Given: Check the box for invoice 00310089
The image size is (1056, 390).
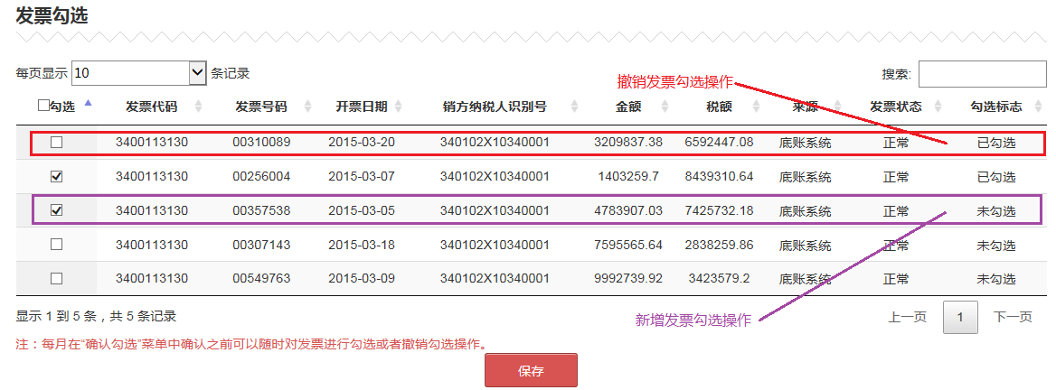Looking at the screenshot, I should pos(57,143).
